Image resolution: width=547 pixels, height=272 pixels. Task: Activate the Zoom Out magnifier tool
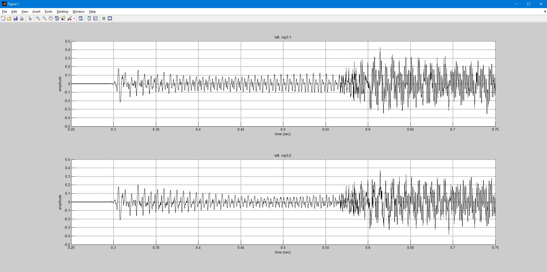44,18
